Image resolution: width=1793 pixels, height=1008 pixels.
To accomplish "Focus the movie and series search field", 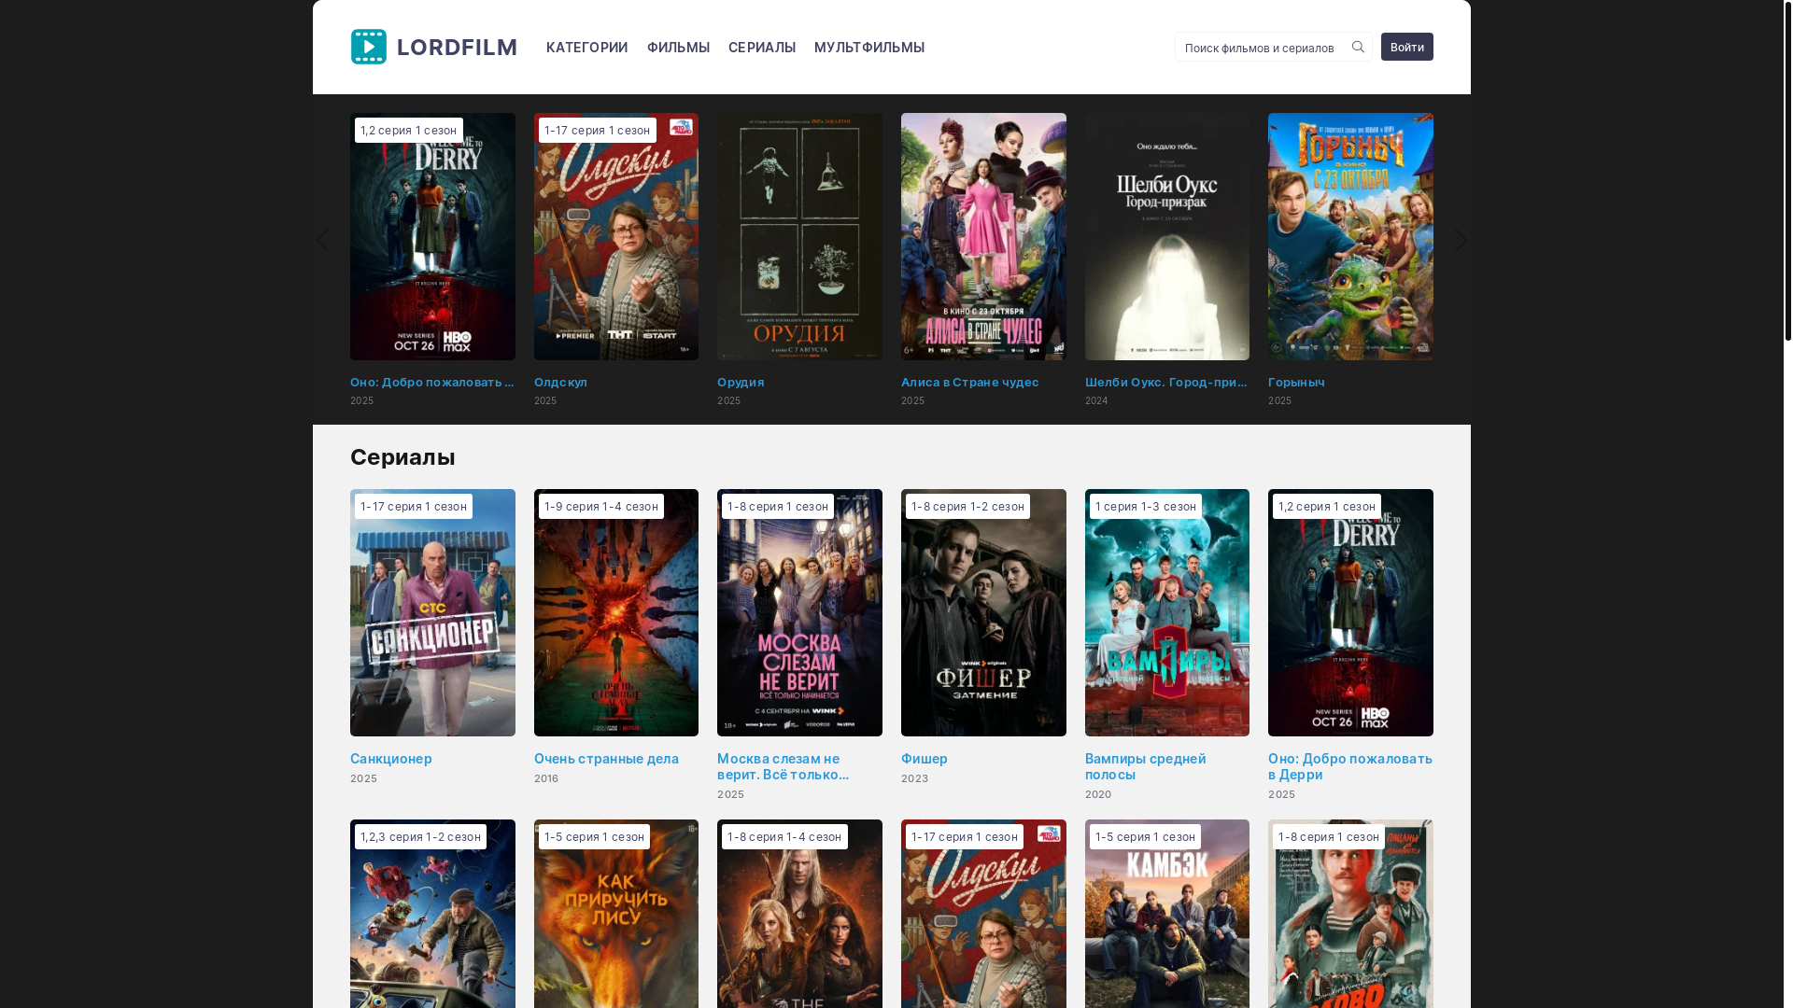I will point(1259,48).
